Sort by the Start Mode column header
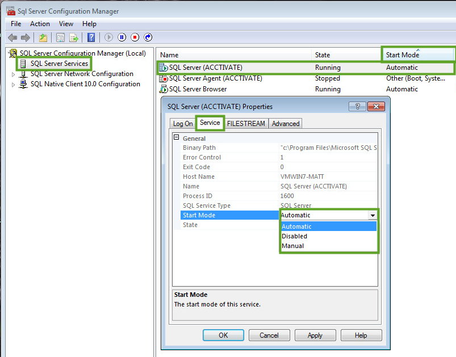This screenshot has height=357, width=456. click(x=418, y=55)
